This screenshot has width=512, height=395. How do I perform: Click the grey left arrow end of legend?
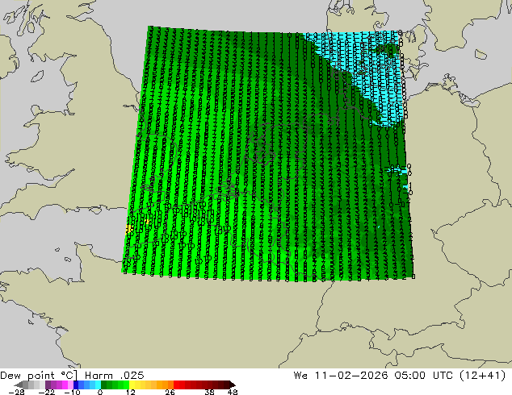click(19, 385)
